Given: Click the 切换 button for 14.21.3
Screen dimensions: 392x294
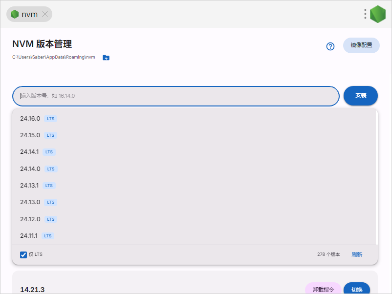Looking at the screenshot, I should tap(357, 289).
